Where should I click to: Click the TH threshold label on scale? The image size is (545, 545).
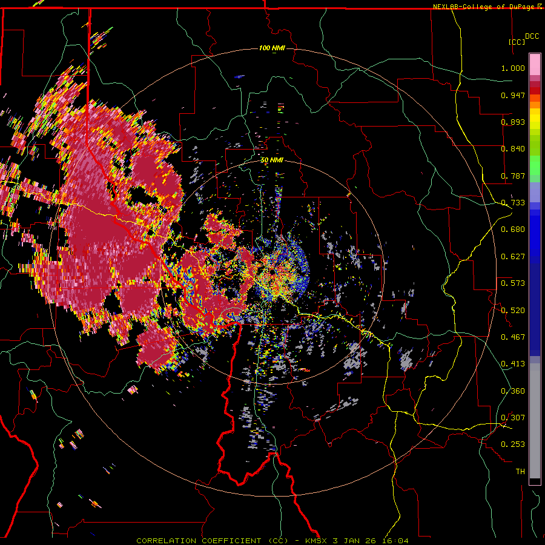click(520, 472)
